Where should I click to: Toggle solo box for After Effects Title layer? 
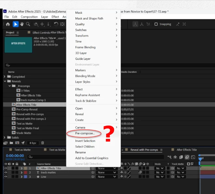click(13, 168)
